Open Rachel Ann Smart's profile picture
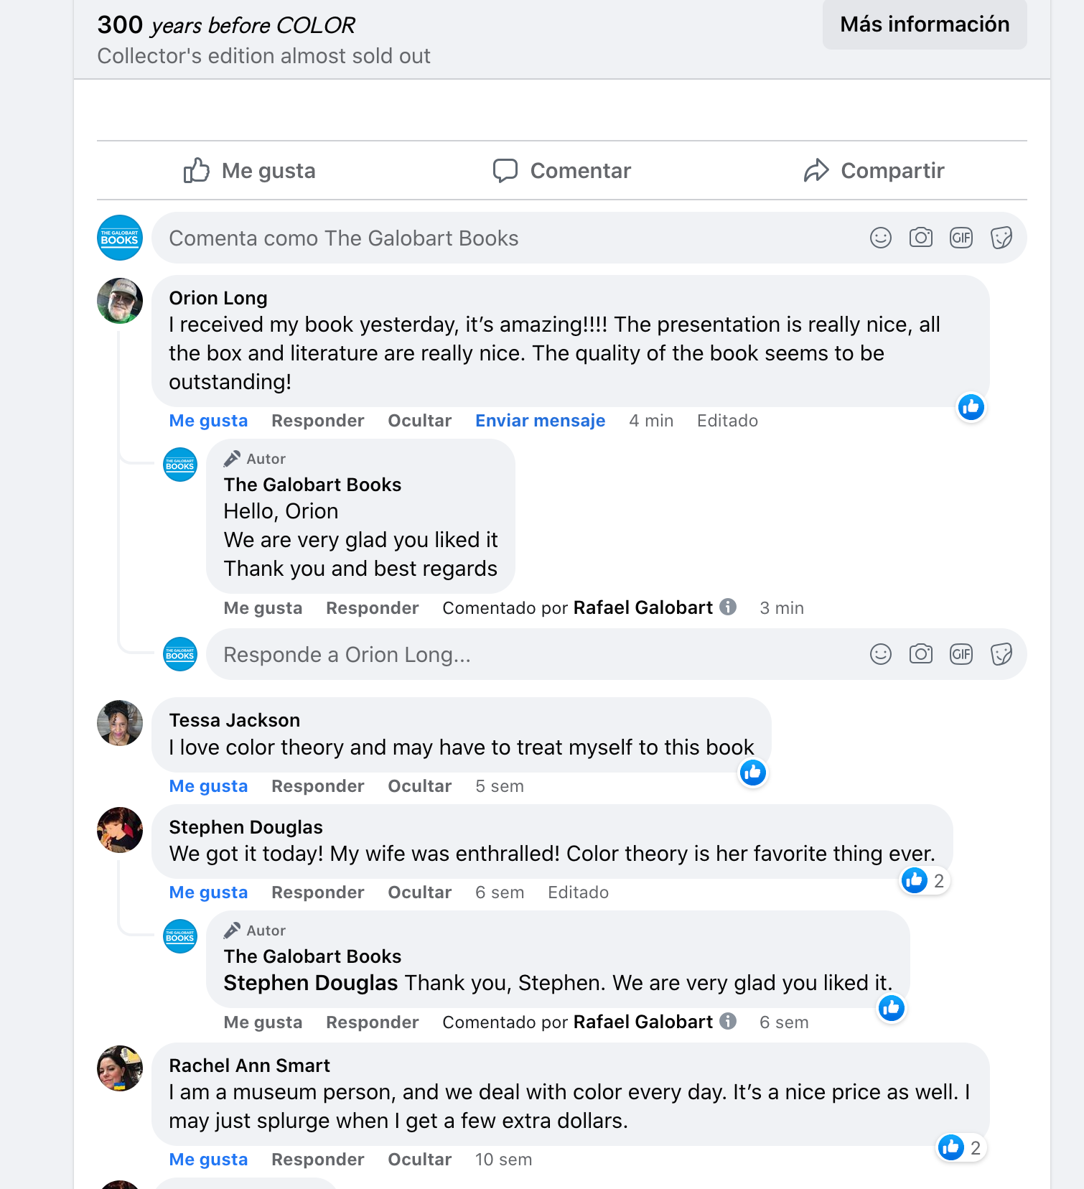Screen dimensions: 1084x1189 coord(120,1068)
